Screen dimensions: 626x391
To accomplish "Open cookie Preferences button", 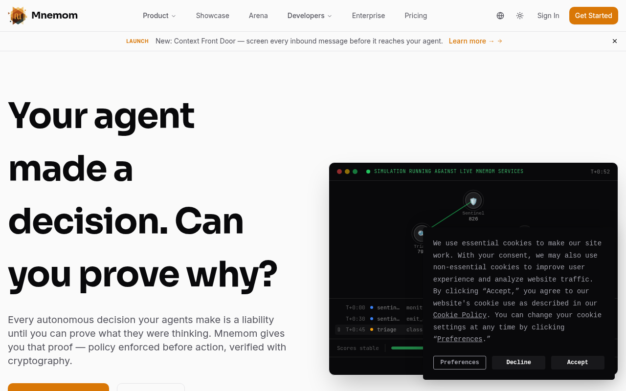I will pyautogui.click(x=460, y=363).
